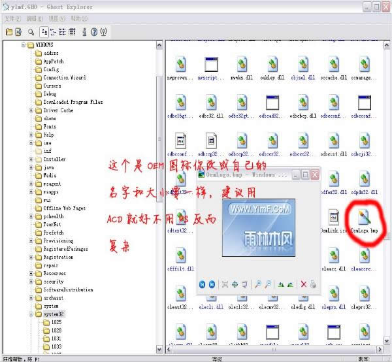Open the properties (i) toolbar icon
The width and height of the screenshot is (392, 362).
pos(84,32)
